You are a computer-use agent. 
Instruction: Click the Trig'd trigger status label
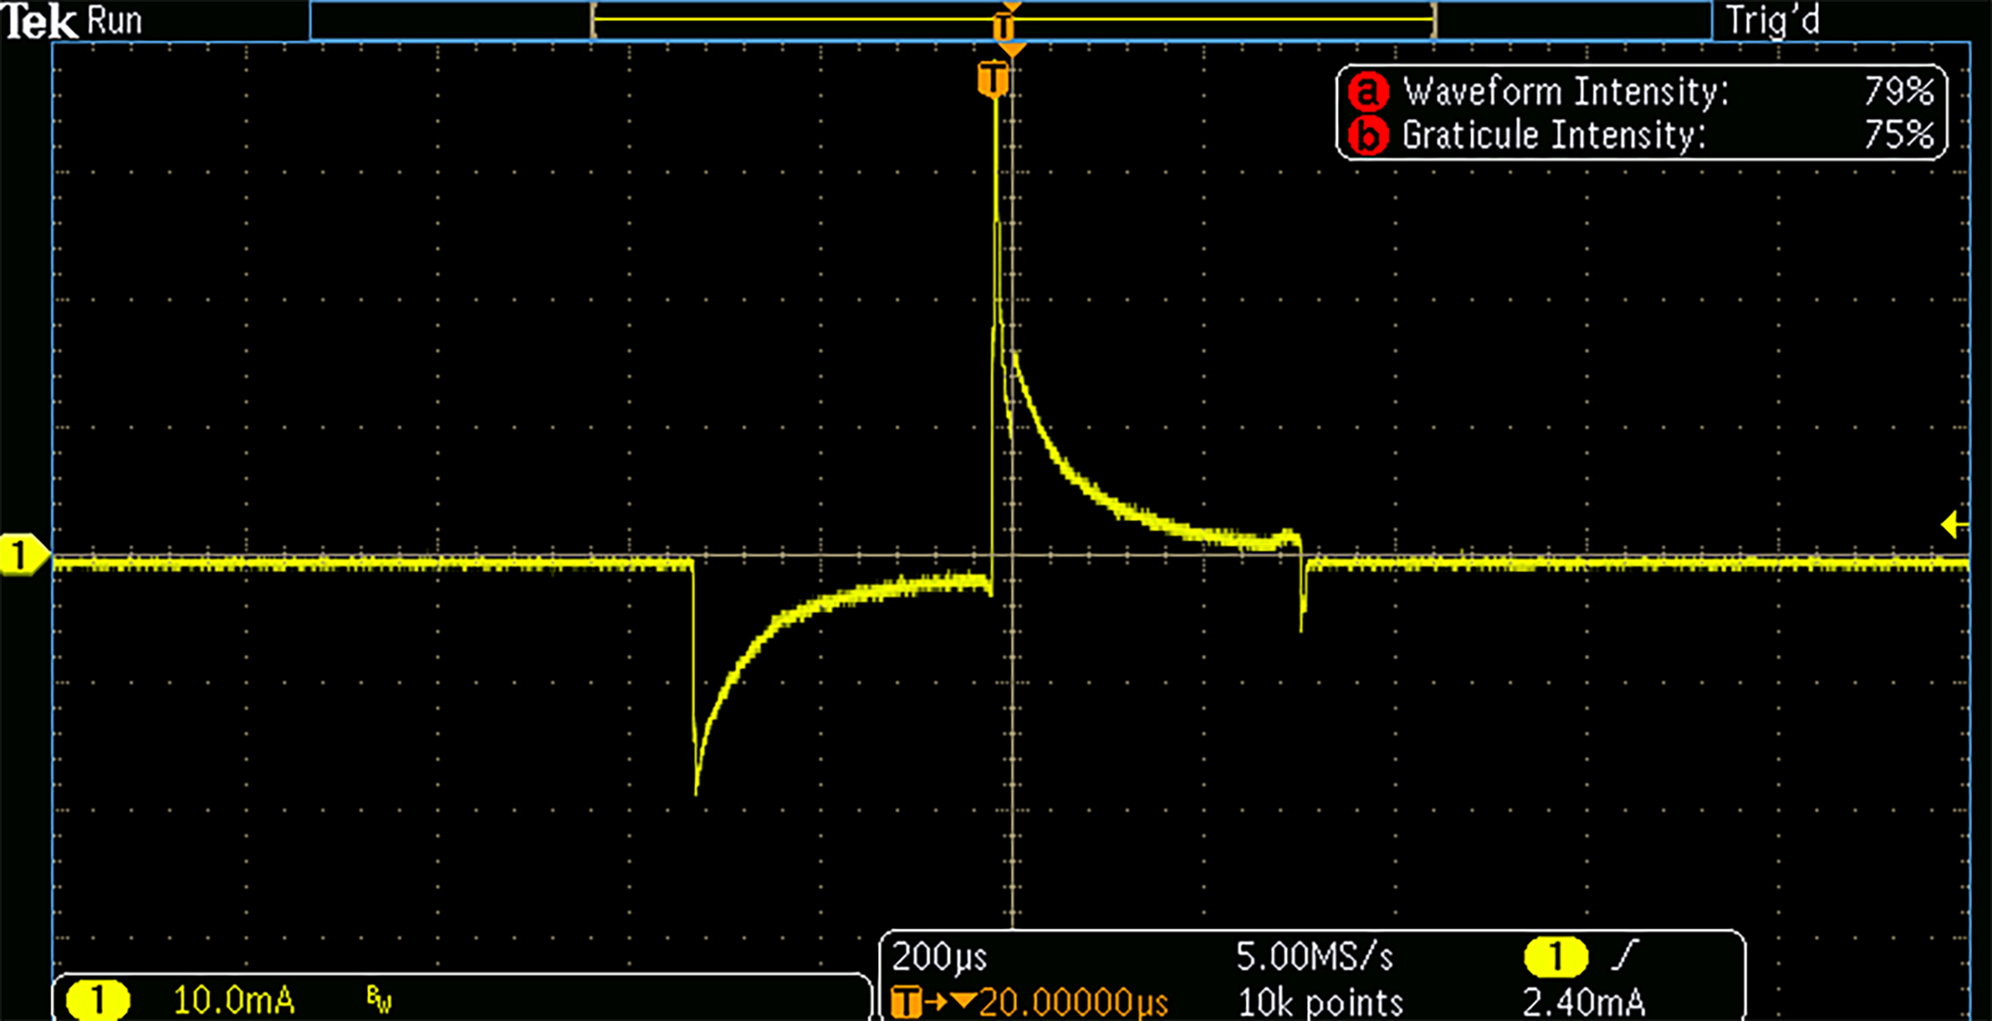(1772, 21)
